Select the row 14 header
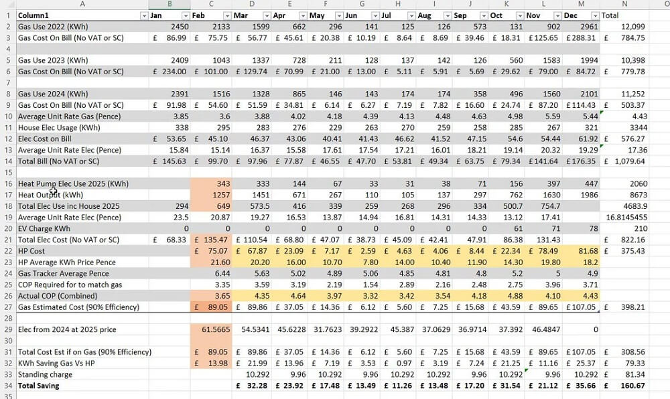Viewport: 670px width, 399px height. click(7, 161)
